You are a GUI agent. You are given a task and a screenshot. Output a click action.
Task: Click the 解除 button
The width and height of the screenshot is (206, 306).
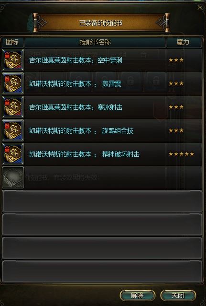pyautogui.click(x=137, y=295)
